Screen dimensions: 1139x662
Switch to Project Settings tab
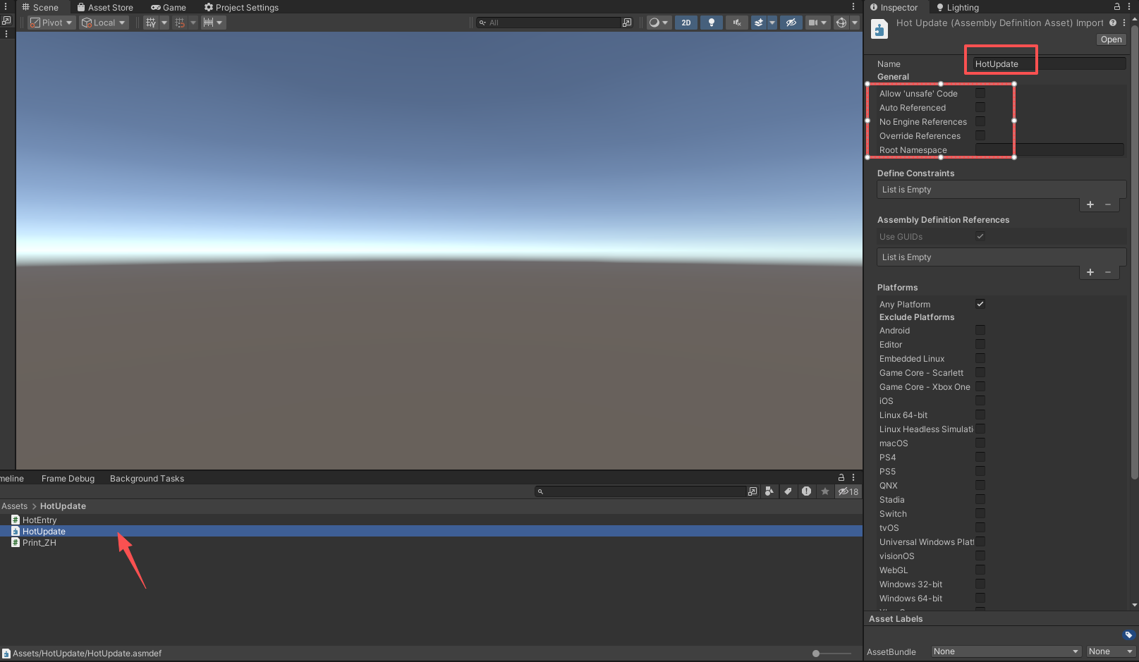point(241,7)
